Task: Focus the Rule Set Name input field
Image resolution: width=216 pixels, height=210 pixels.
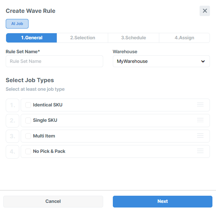Action: pos(54,61)
